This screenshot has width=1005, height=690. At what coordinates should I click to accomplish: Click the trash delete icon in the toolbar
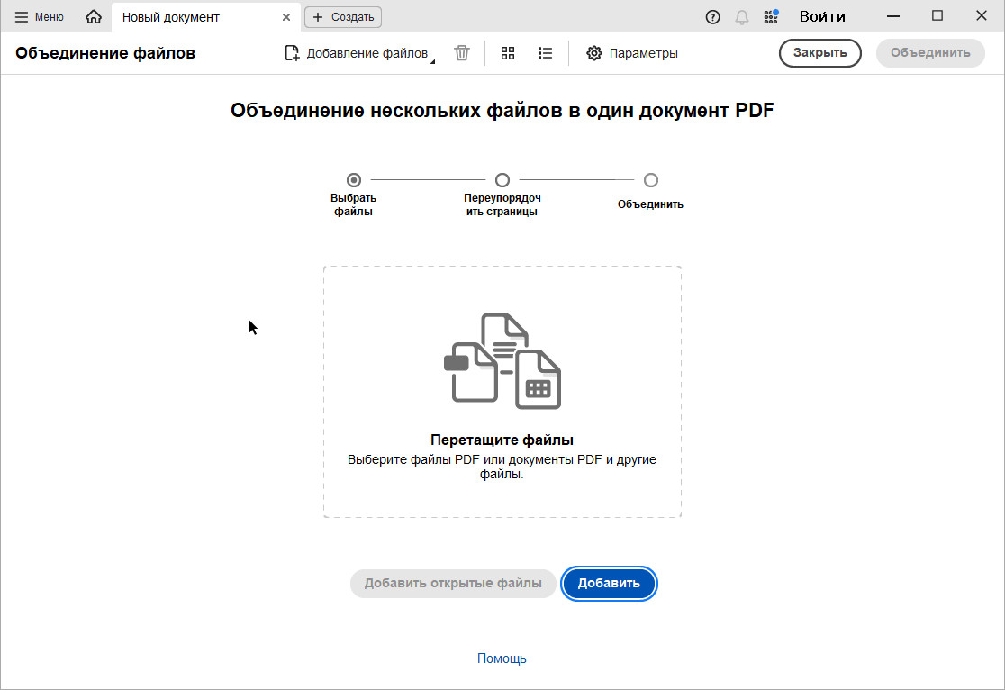[x=462, y=53]
